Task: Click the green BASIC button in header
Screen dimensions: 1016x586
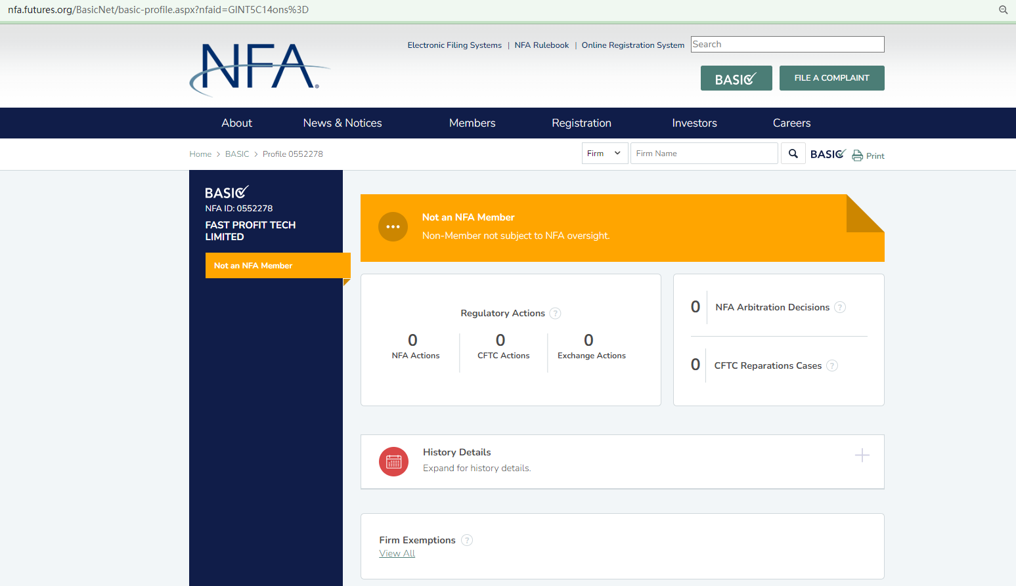Action: (x=736, y=79)
